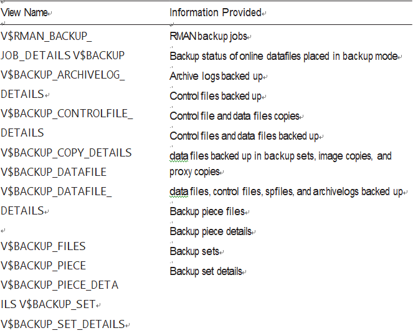413x333 pixels.
Task: Click 'Backup piece files' description
Action: tap(207, 211)
